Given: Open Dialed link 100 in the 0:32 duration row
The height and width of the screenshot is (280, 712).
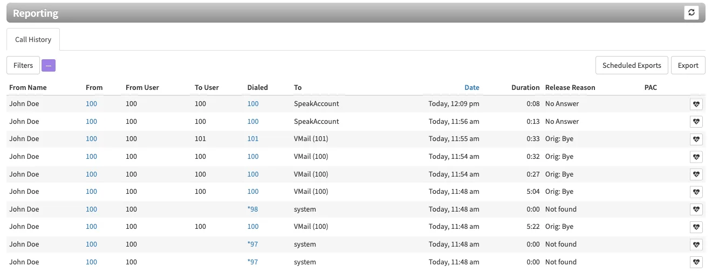Looking at the screenshot, I should point(253,156).
